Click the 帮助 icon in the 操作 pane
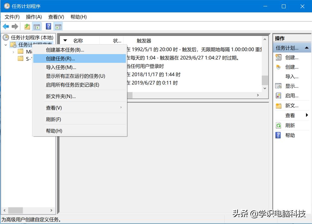 279,135
